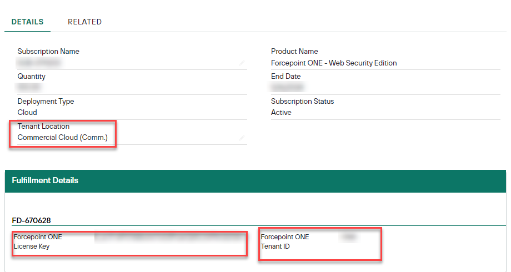The height and width of the screenshot is (272, 511).
Task: Click the Subscription Name edit pencil icon
Action: [242, 63]
